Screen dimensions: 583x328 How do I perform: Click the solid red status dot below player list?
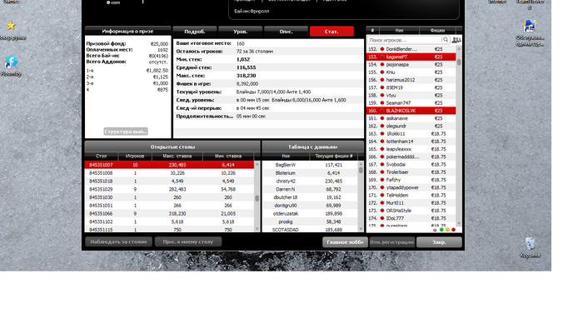click(x=453, y=230)
